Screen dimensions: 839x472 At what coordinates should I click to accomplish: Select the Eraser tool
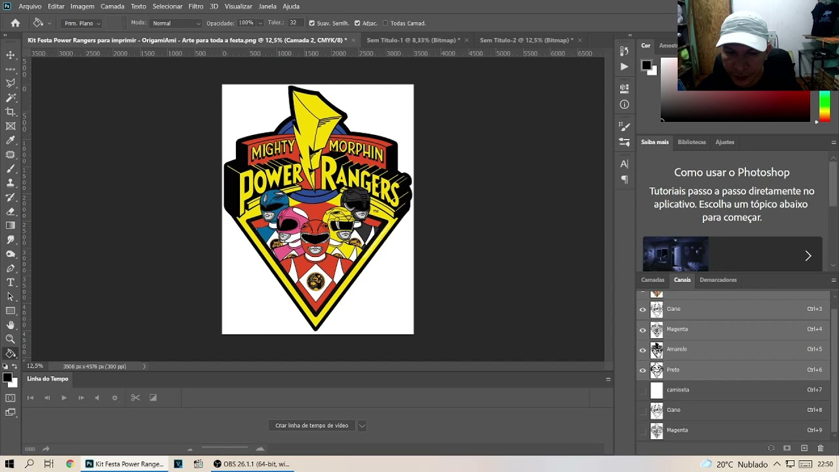10,212
